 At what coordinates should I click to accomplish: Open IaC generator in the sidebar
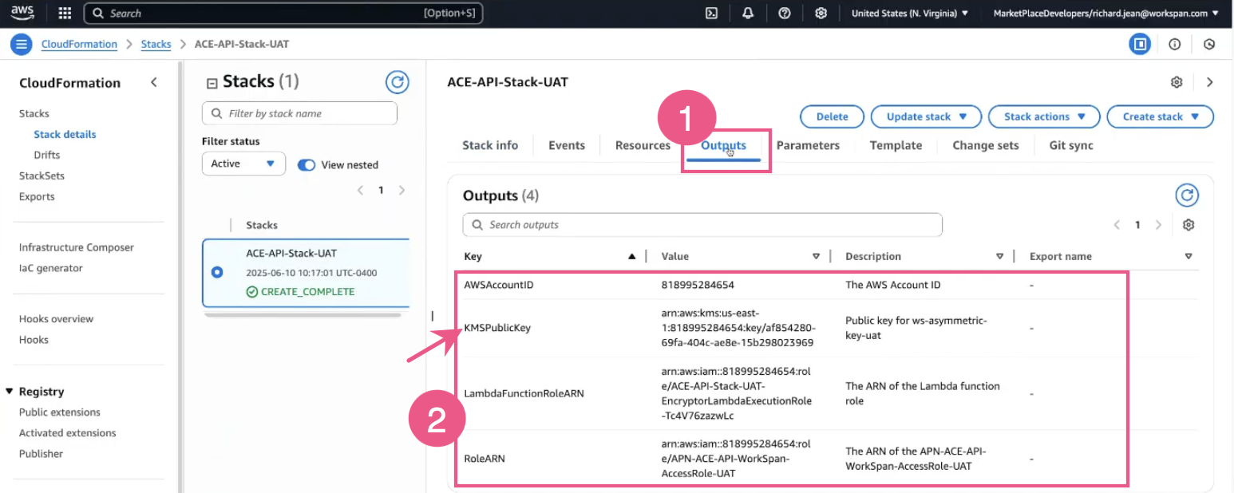[x=50, y=268]
